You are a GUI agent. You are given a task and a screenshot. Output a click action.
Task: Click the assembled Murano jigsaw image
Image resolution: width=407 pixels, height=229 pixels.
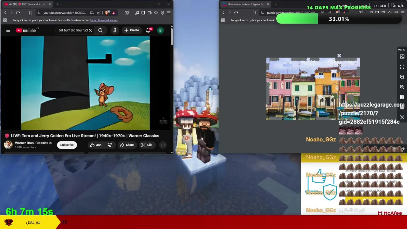[x=313, y=89]
